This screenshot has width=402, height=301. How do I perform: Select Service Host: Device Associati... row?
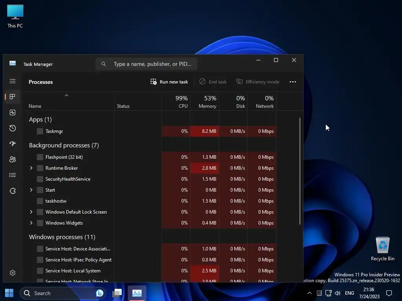150,249
